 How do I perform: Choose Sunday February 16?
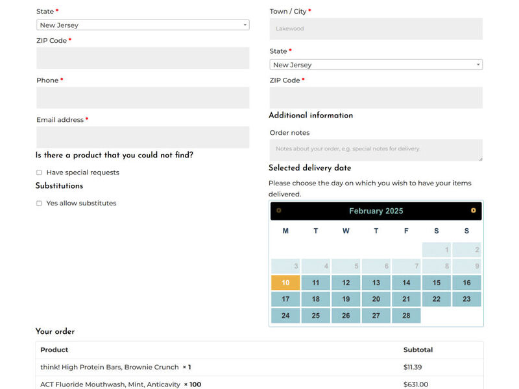pyautogui.click(x=466, y=283)
